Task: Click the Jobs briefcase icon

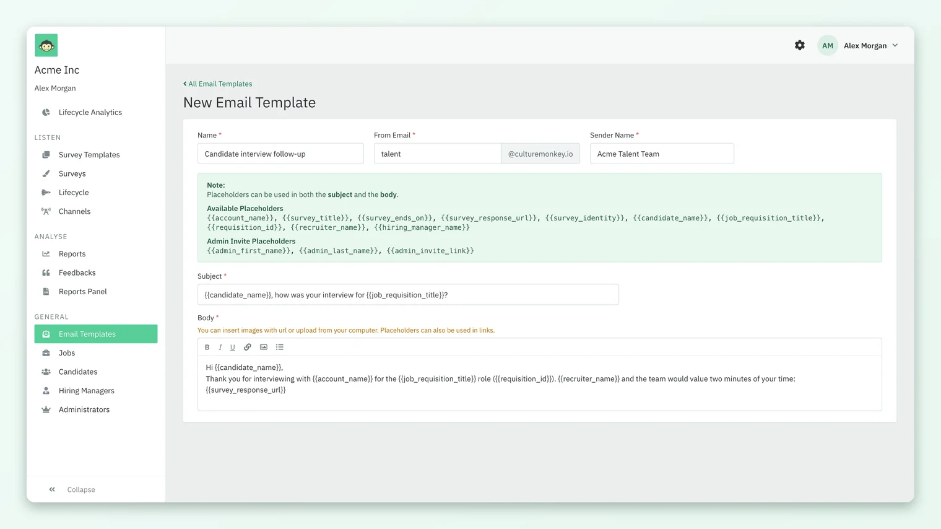Action: [46, 353]
